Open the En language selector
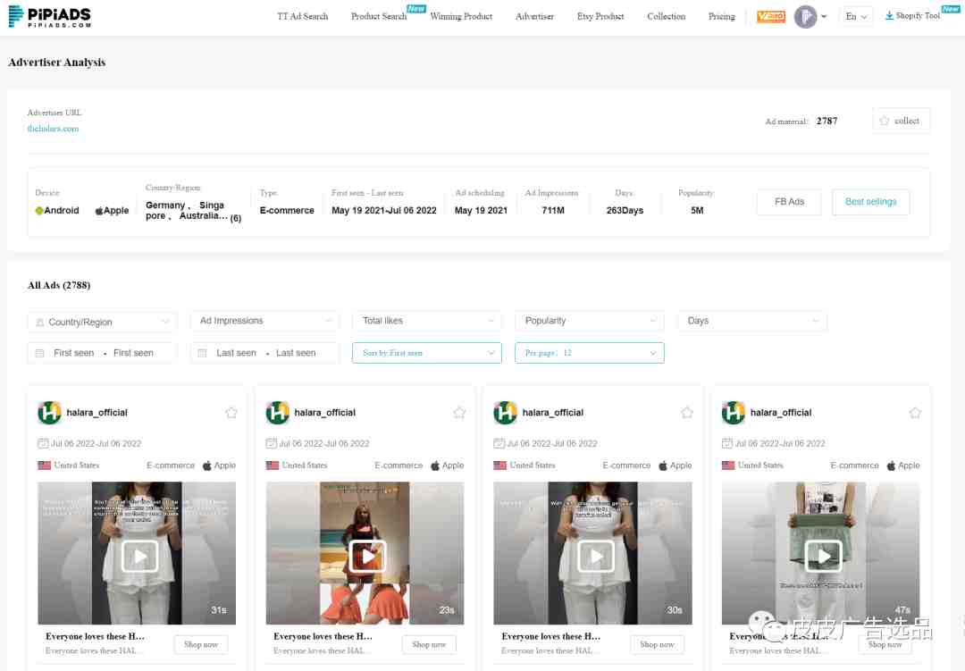Viewport: 965px width, 671px height. [x=856, y=17]
